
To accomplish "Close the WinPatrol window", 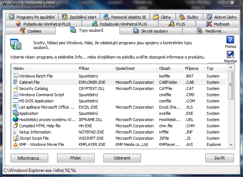I will [x=232, y=3].
